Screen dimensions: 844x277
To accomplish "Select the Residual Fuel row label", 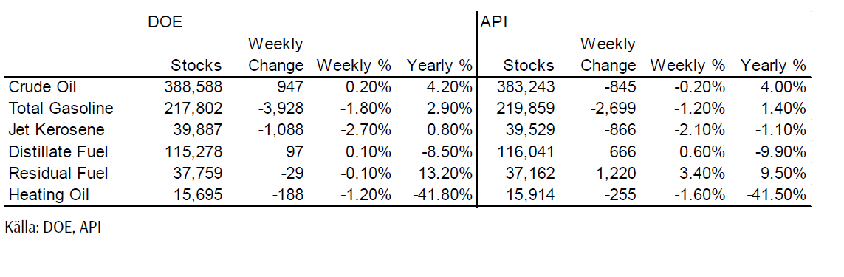I will pyautogui.click(x=58, y=173).
